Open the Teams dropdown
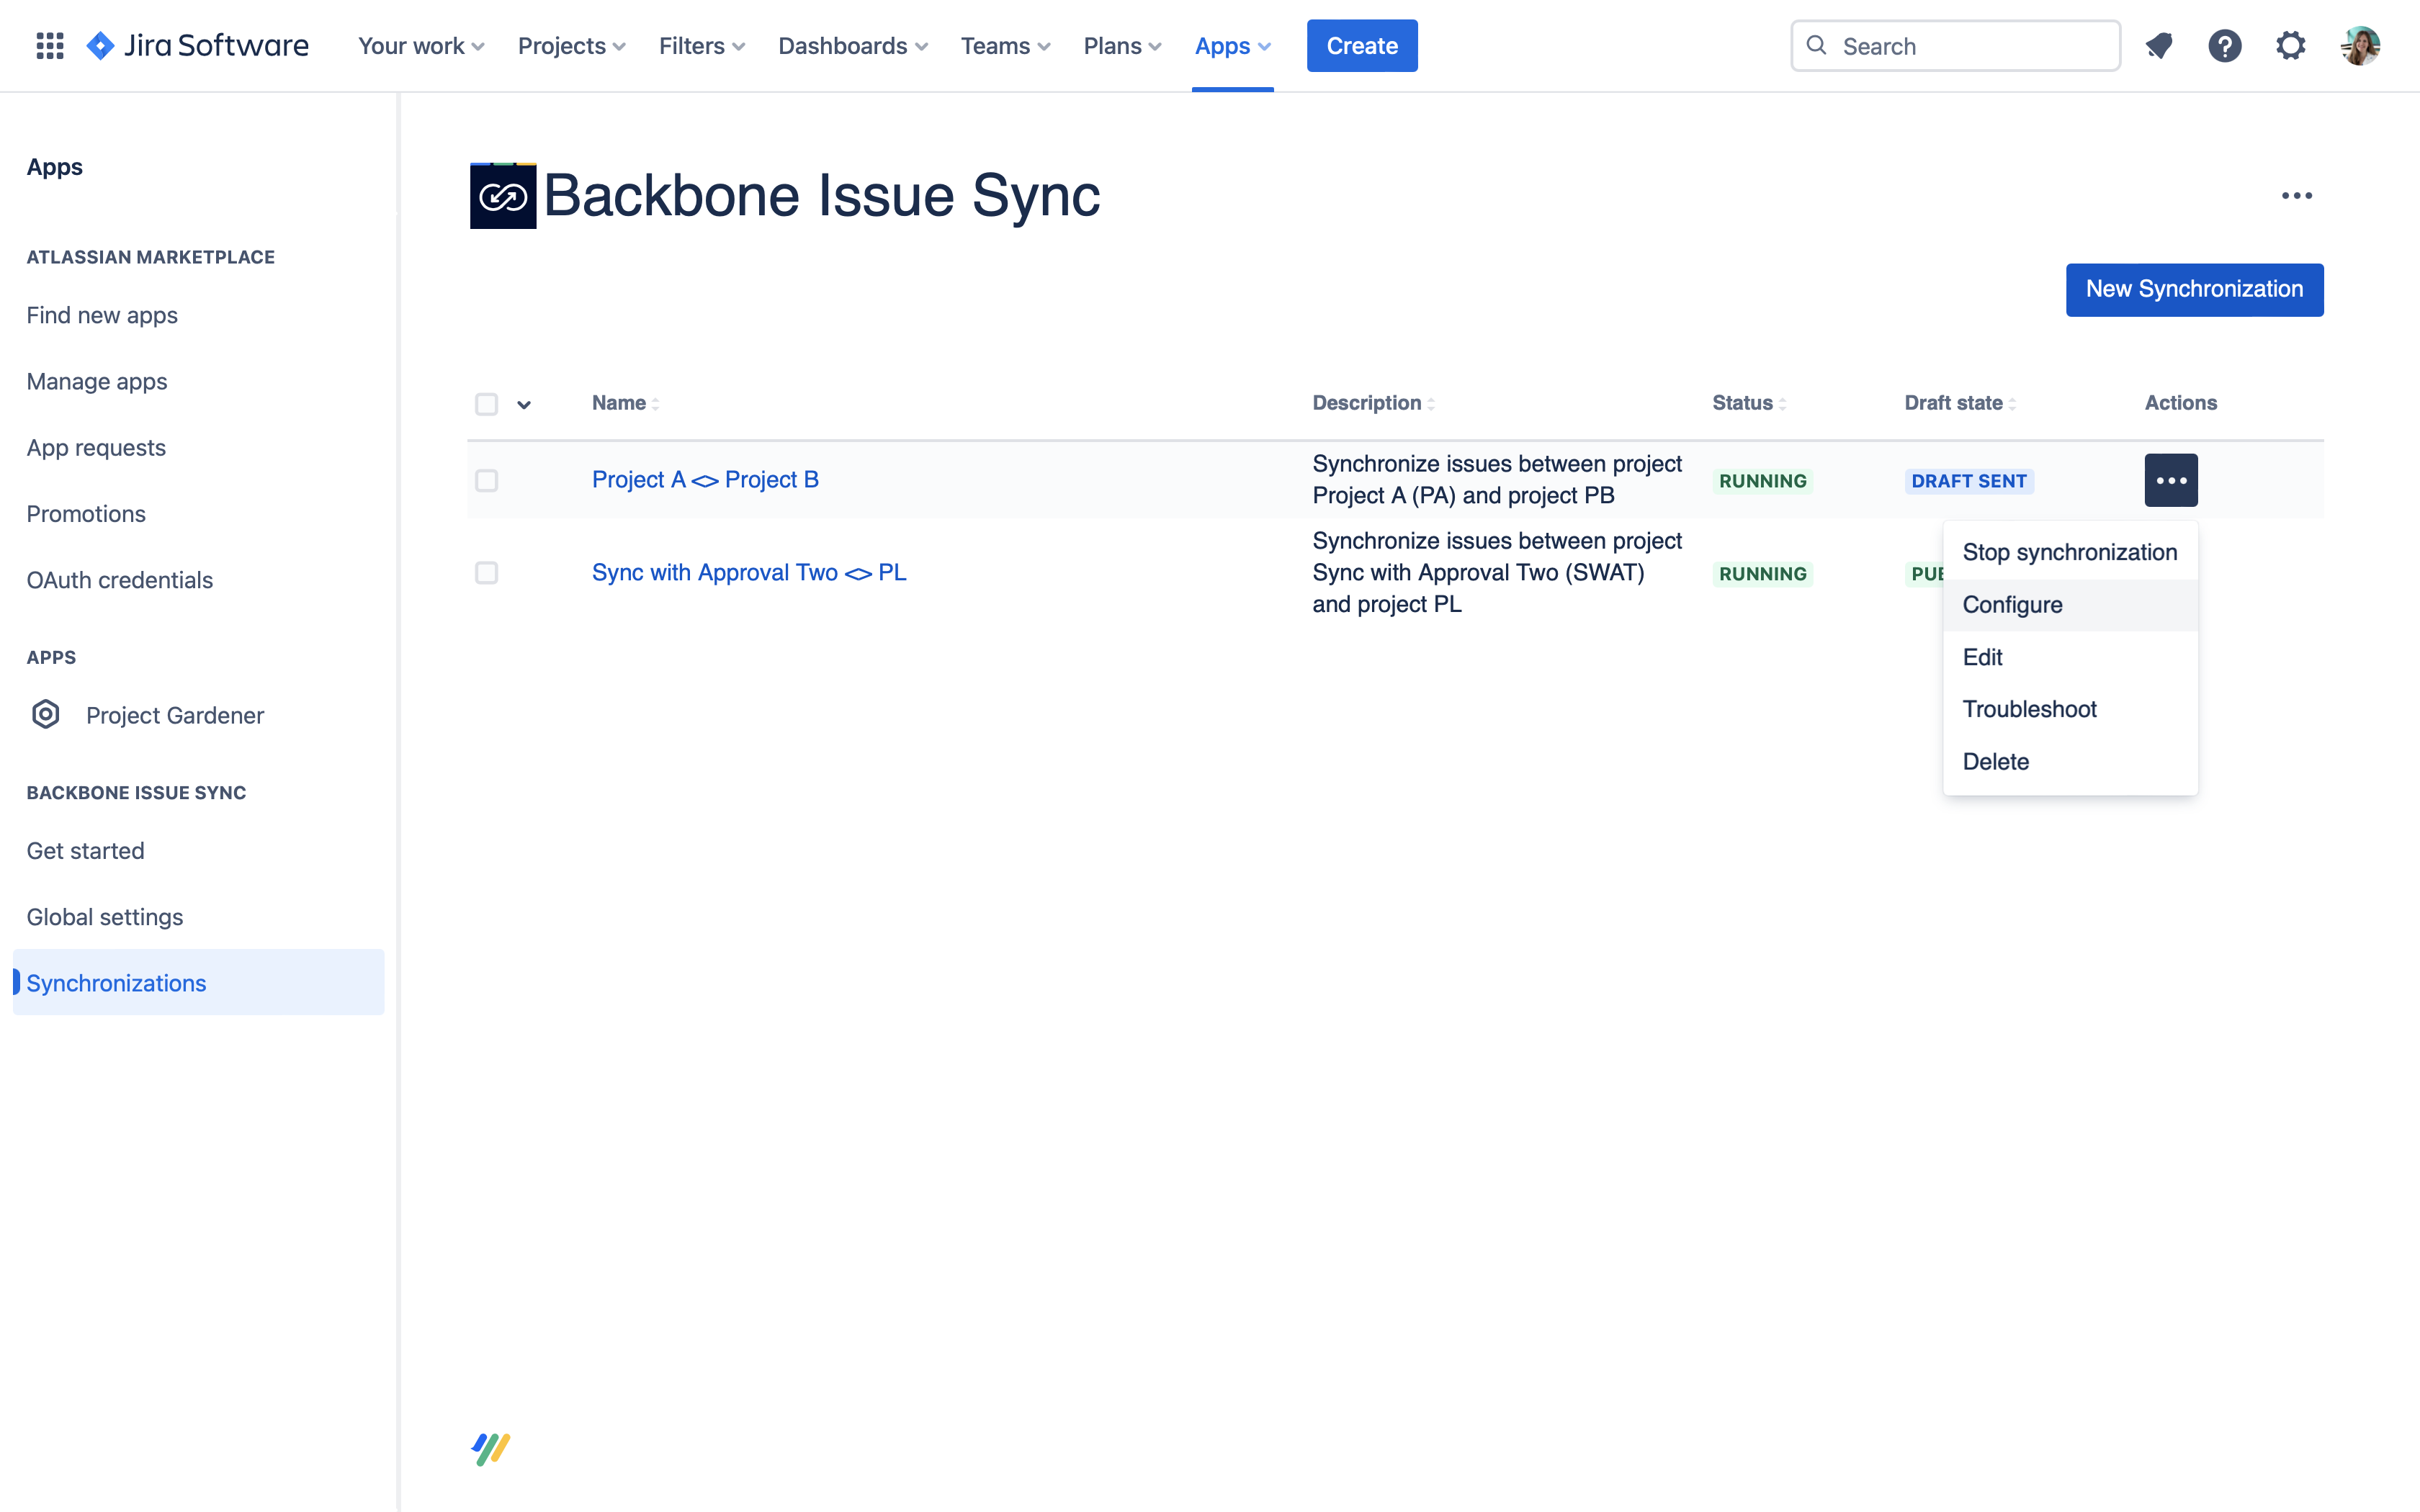2420x1512 pixels. (1005, 46)
